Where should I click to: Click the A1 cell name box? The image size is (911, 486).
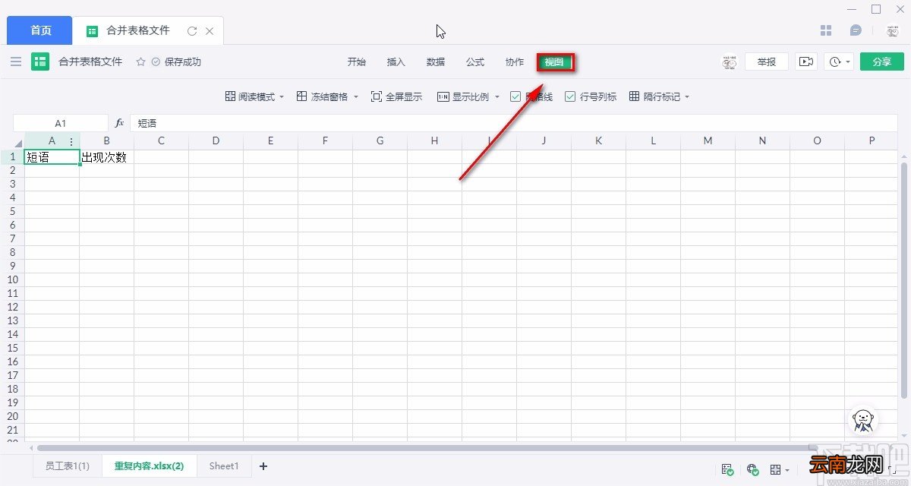pyautogui.click(x=61, y=122)
